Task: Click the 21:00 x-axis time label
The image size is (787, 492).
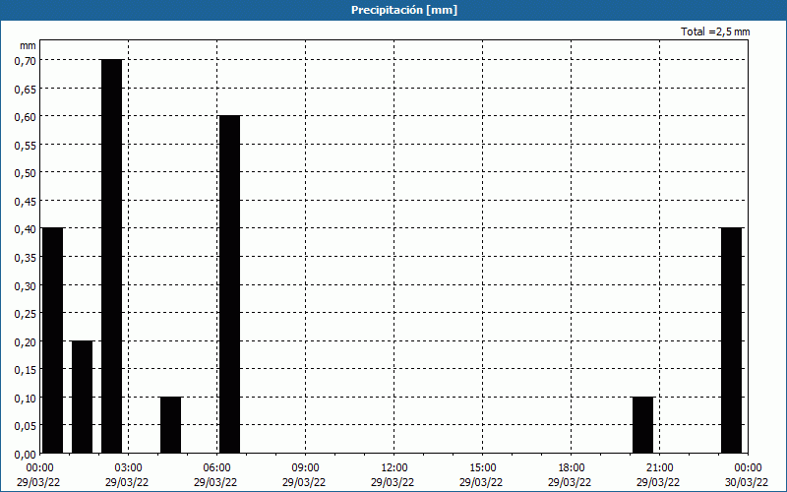Action: pyautogui.click(x=659, y=468)
